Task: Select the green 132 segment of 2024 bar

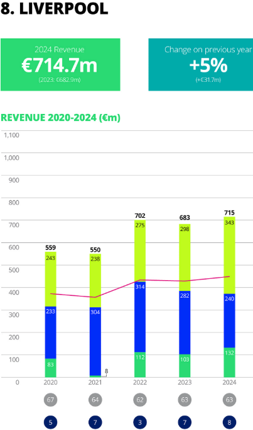Action: (x=229, y=363)
